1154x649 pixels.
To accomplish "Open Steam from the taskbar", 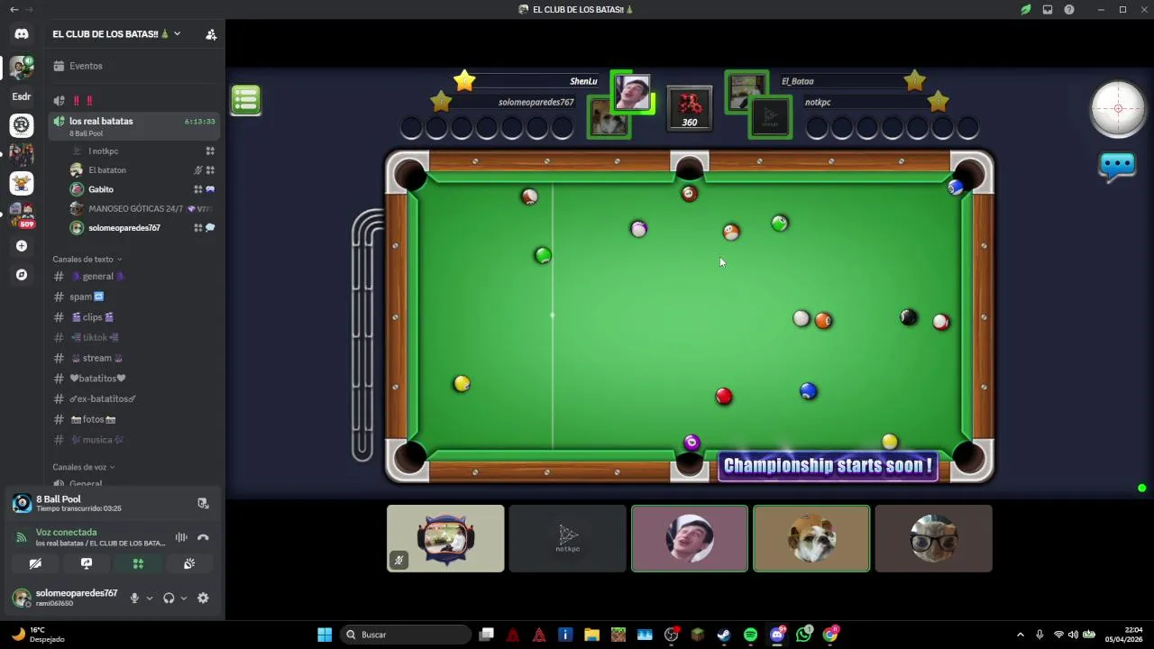I will 724,635.
